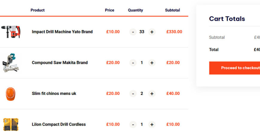This screenshot has width=260, height=136.
Task: View the drill bit set thumbnail
Action: [11, 124]
